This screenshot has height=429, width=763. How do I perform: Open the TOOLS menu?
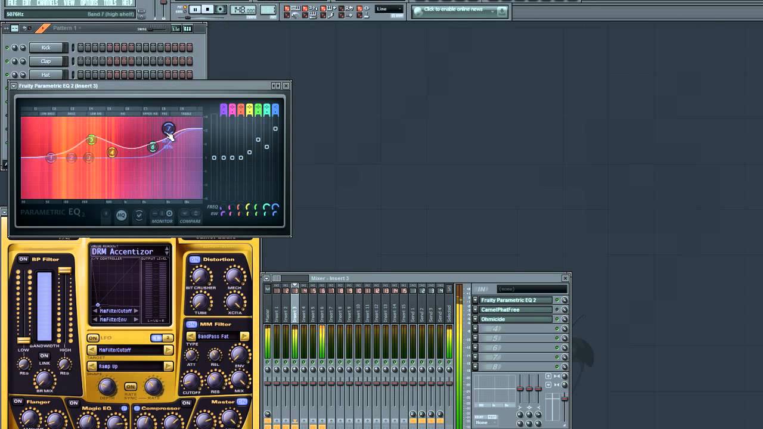[110, 3]
